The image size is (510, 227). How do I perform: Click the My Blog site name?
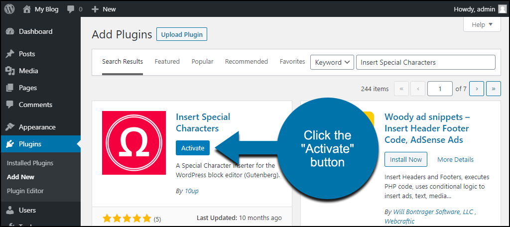[46, 9]
